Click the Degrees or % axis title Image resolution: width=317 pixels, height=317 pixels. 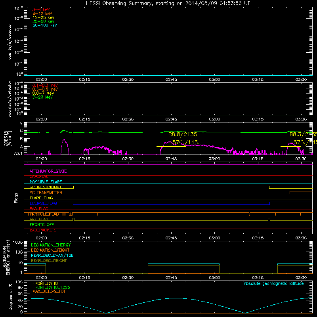pyautogui.click(x=10, y=297)
